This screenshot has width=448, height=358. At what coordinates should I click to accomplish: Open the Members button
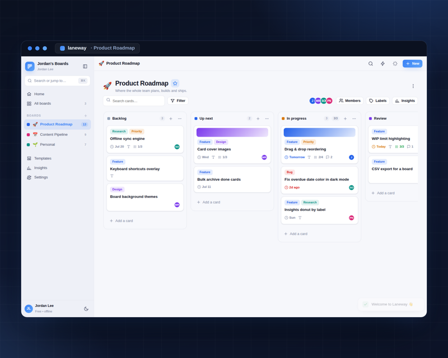coord(349,101)
